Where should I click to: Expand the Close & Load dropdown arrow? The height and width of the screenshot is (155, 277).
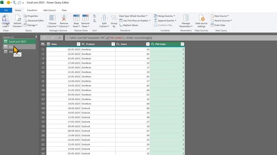(x=8, y=26)
